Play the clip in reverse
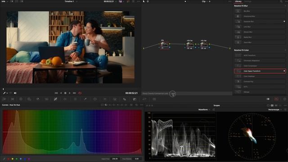The width and height of the screenshot is (288, 162). [61, 93]
